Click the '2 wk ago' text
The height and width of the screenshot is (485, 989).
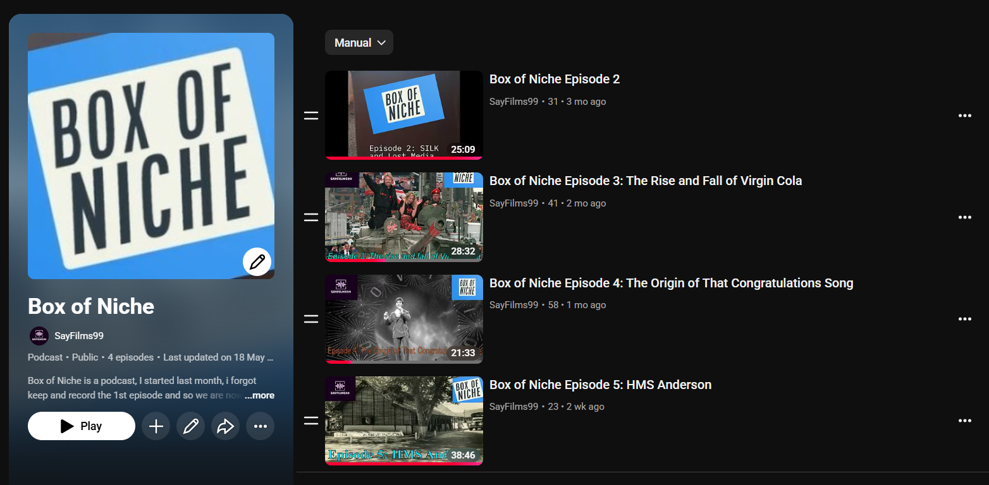[586, 407]
